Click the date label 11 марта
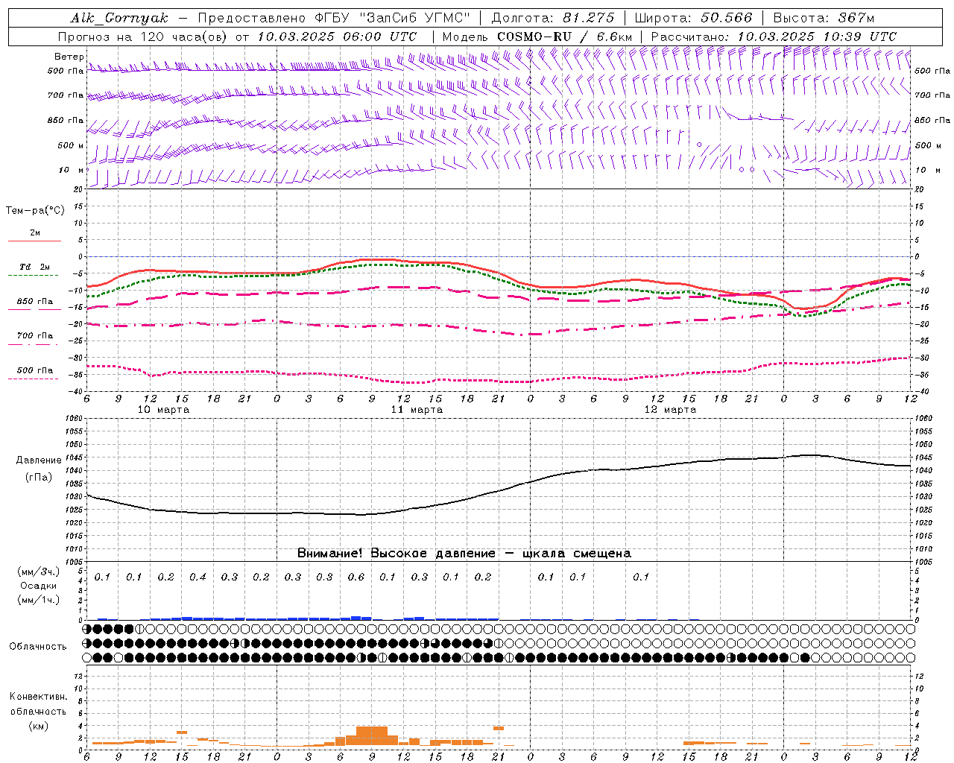Screen dimensions: 954x763 [417, 410]
